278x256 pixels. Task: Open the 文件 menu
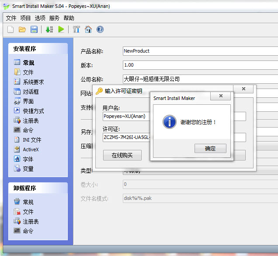(11, 18)
